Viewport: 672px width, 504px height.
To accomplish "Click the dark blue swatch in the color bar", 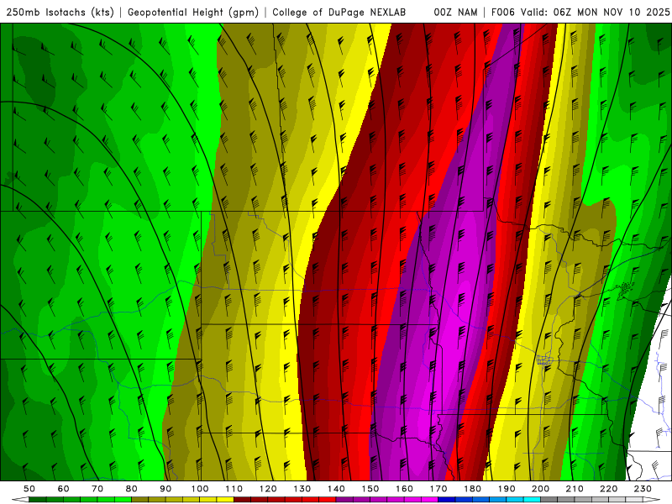I will click(447, 500).
